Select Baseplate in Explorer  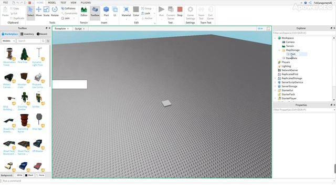click(x=291, y=58)
